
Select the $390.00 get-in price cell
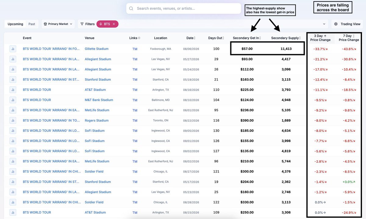click(247, 120)
